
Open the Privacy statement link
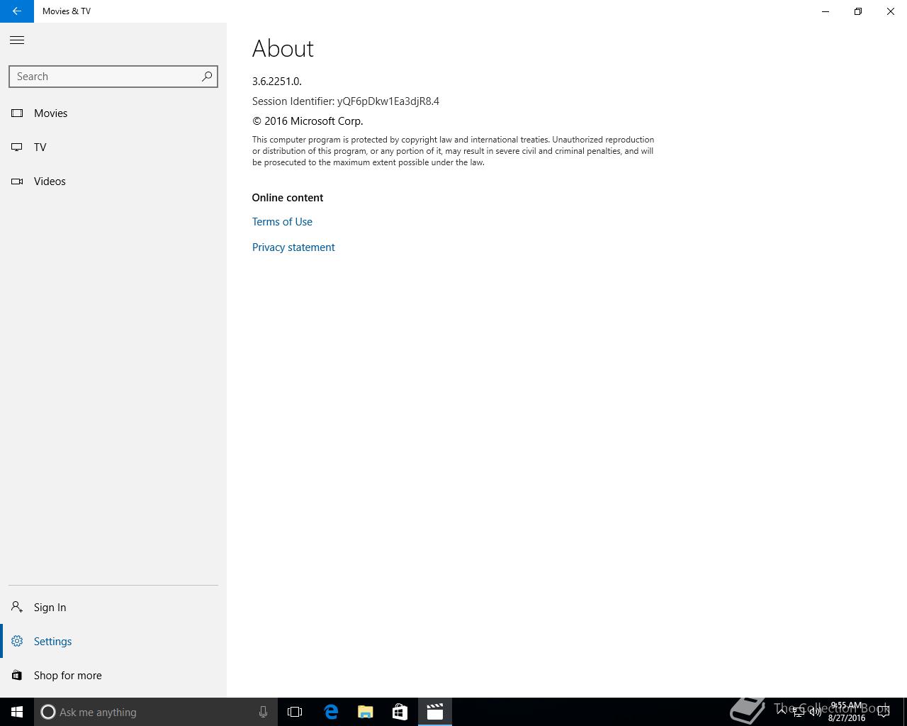[x=293, y=247]
